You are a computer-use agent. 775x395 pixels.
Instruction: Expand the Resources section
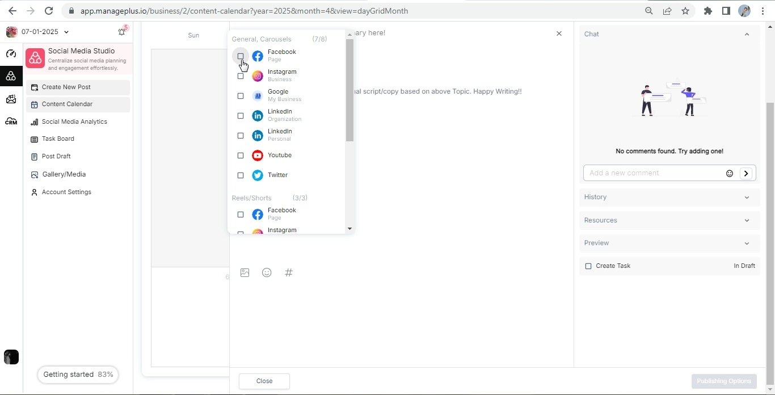coord(669,220)
